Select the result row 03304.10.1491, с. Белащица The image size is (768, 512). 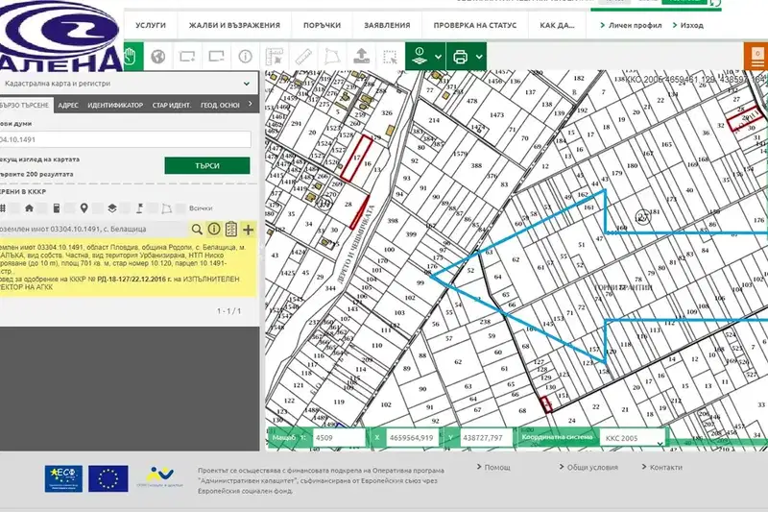(93, 230)
